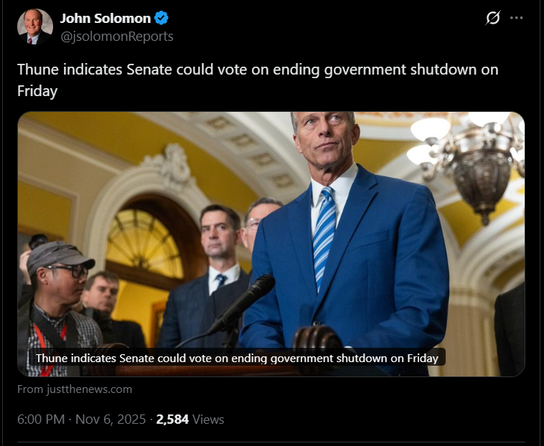Open the @jsolomonReports handle link
Screen dimensions: 544x446
(117, 37)
